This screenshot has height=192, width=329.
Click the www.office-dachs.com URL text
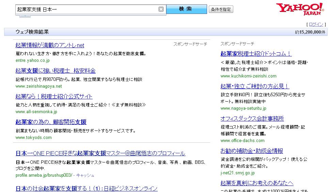pyautogui.click(x=242, y=141)
